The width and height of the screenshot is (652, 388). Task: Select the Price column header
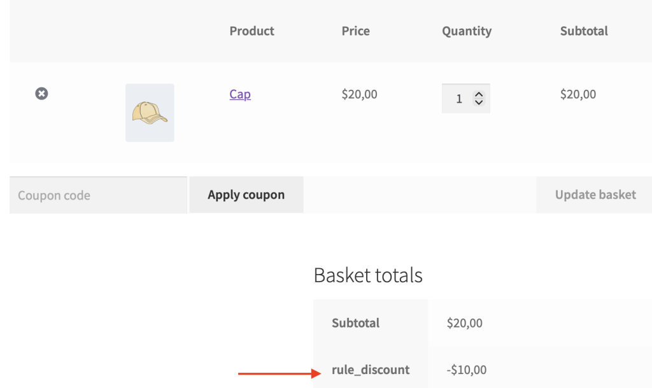click(355, 31)
